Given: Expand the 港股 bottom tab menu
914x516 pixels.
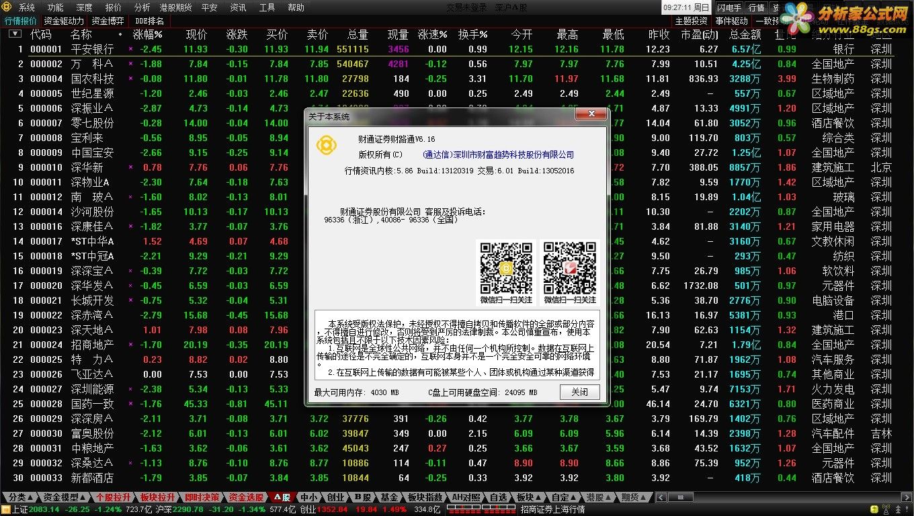Looking at the screenshot, I should tap(598, 497).
